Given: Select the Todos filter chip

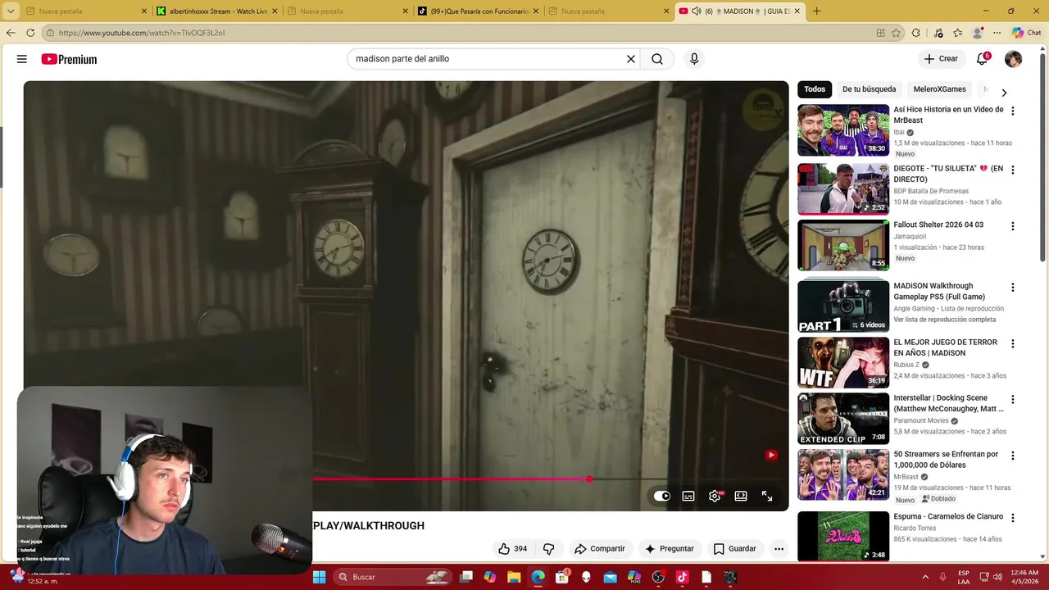Looking at the screenshot, I should (815, 89).
